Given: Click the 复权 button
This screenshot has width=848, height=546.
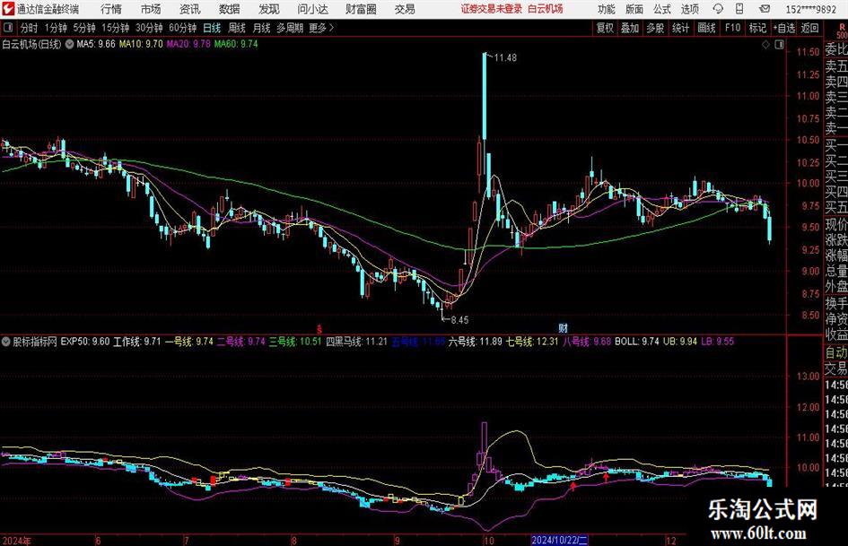Looking at the screenshot, I should [x=605, y=28].
